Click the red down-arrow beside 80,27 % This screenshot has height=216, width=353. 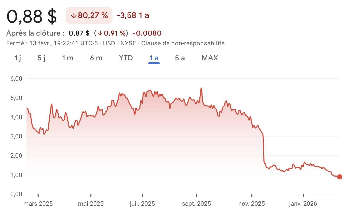point(74,15)
